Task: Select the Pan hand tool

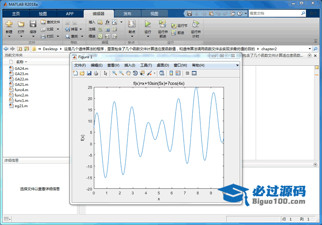Action: [128, 73]
